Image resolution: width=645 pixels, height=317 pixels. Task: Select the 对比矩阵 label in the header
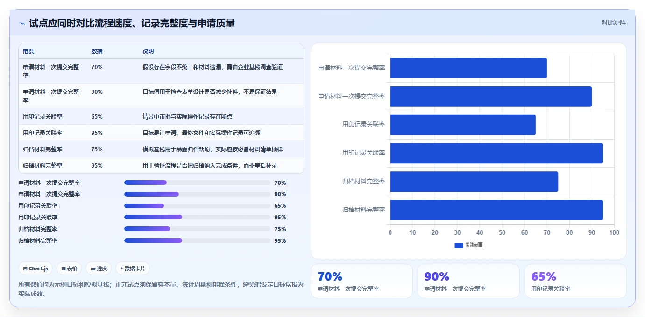(x=613, y=22)
